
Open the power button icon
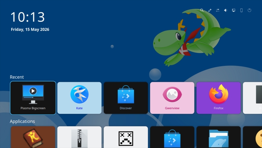249,10
